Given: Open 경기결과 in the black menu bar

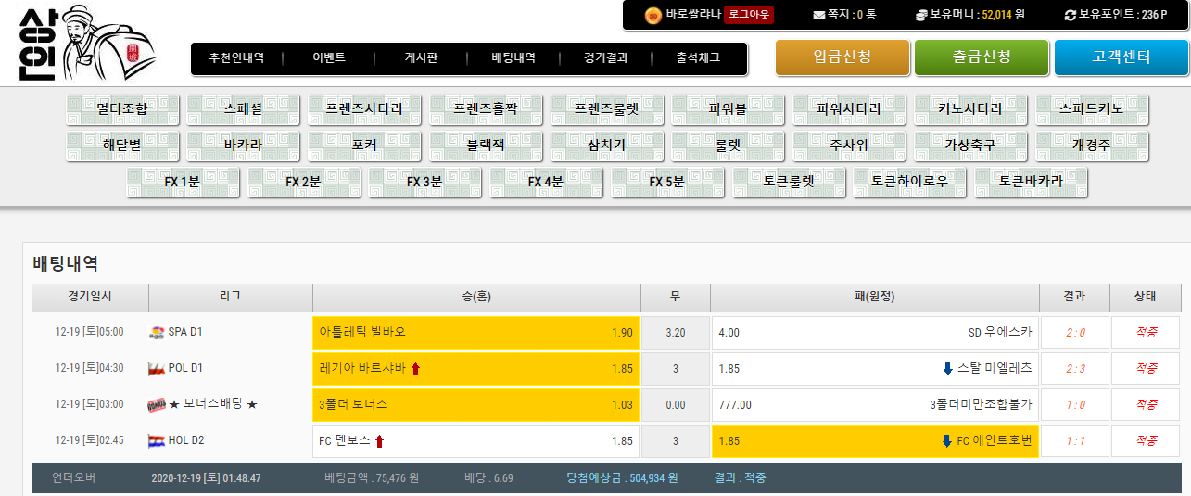Looking at the screenshot, I should point(606,57).
